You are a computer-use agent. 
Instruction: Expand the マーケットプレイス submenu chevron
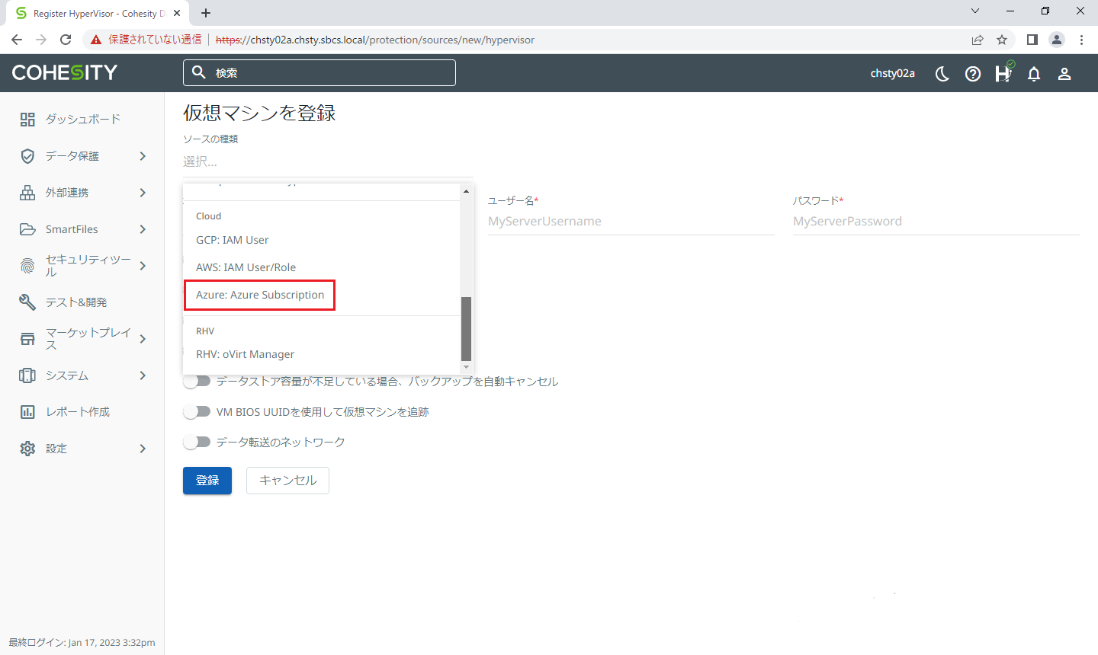click(143, 339)
